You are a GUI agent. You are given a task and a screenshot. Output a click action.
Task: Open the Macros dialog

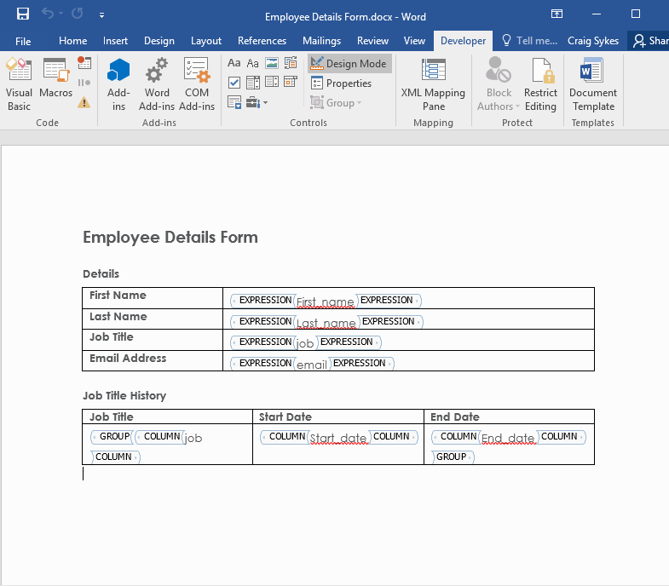tap(56, 78)
